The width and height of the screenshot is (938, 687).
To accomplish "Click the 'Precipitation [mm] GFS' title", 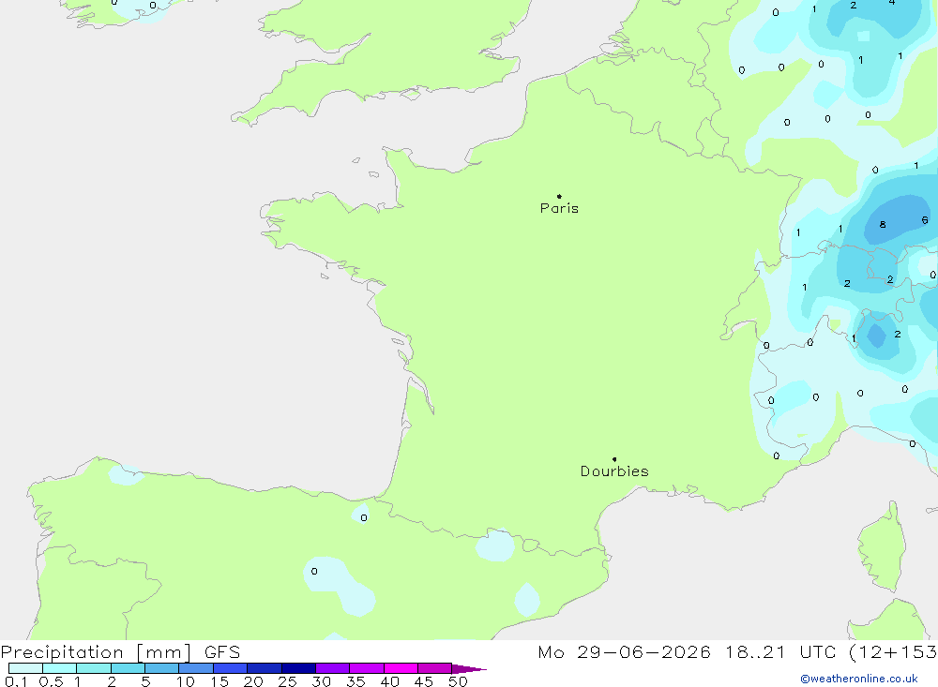I will (x=120, y=652).
